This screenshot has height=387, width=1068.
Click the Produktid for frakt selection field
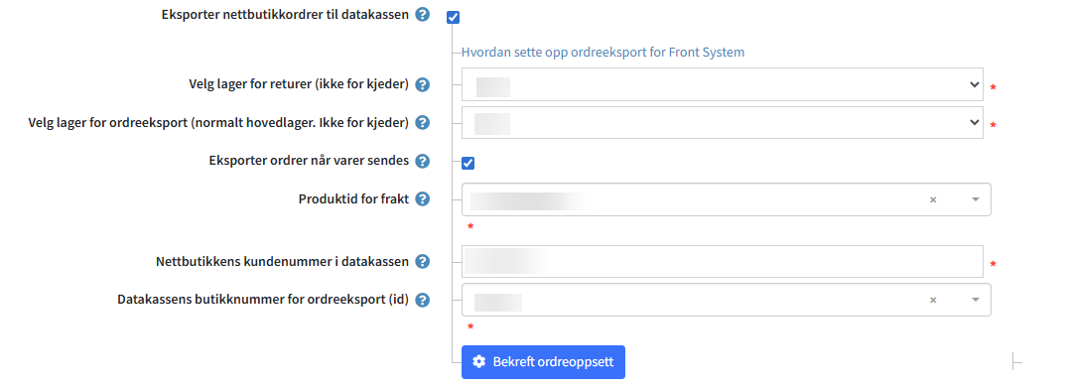tap(727, 199)
